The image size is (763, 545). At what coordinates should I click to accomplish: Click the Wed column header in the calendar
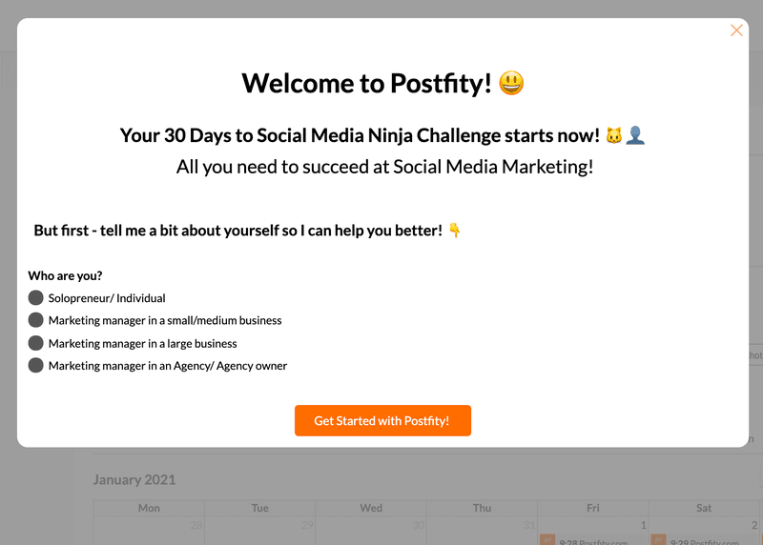click(371, 508)
